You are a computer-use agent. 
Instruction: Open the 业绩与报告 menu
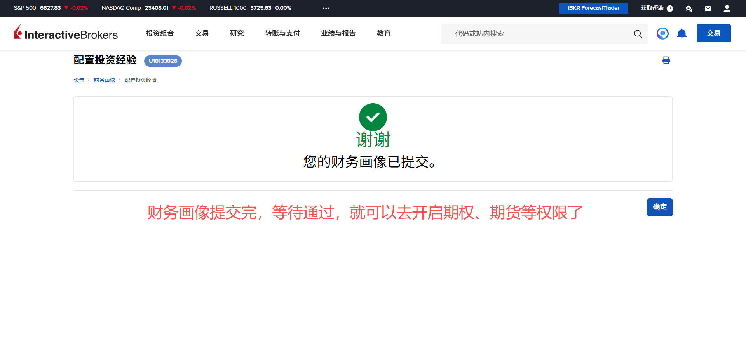click(338, 33)
